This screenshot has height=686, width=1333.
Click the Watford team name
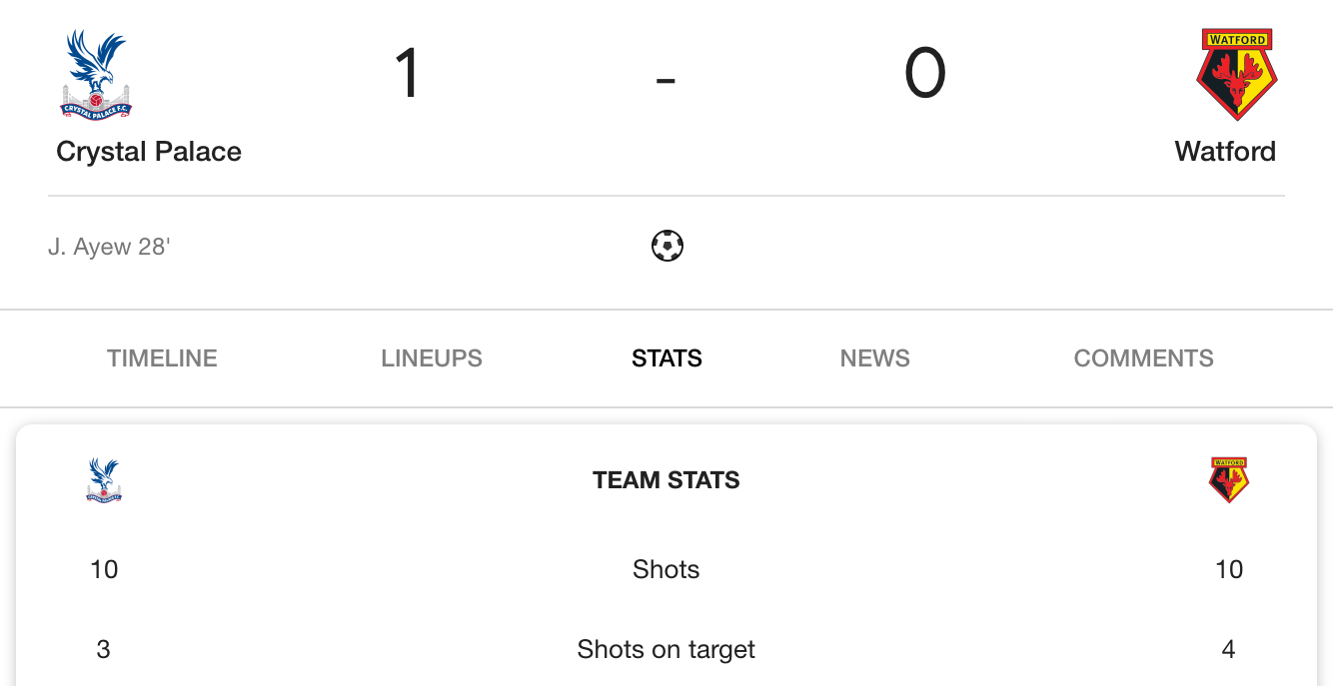click(x=1225, y=152)
